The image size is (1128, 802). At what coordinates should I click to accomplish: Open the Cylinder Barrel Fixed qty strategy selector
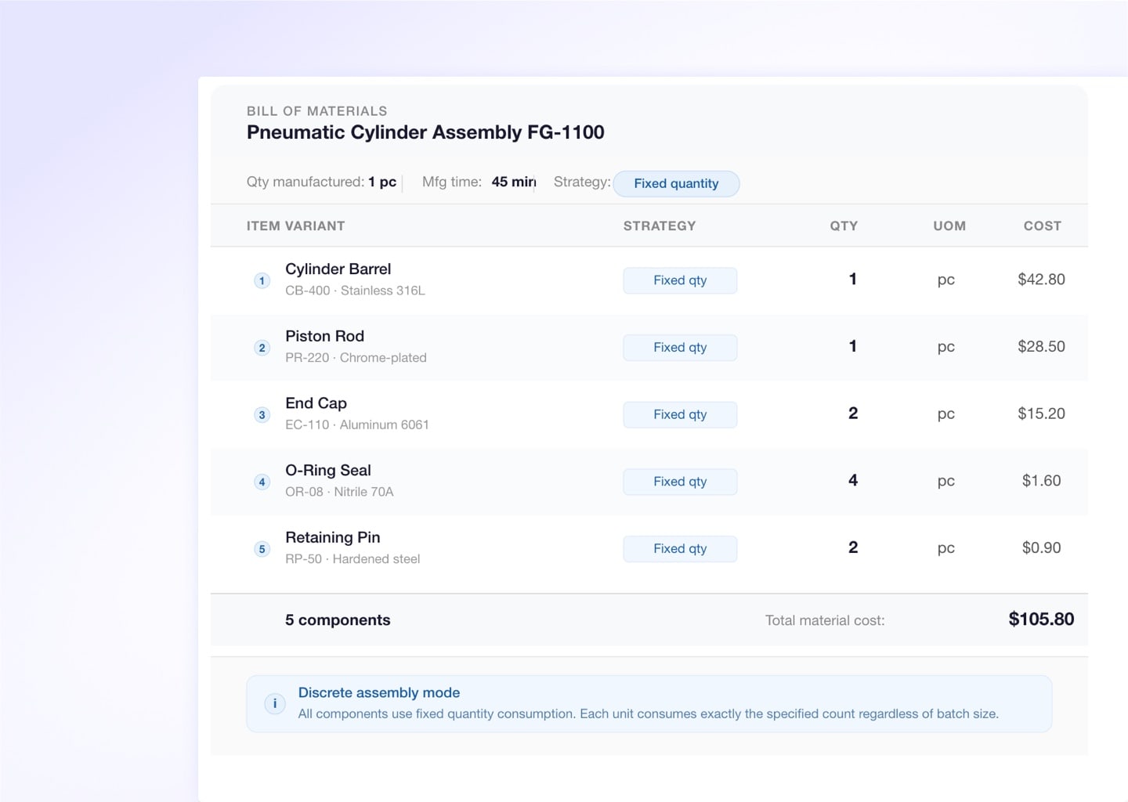coord(680,280)
